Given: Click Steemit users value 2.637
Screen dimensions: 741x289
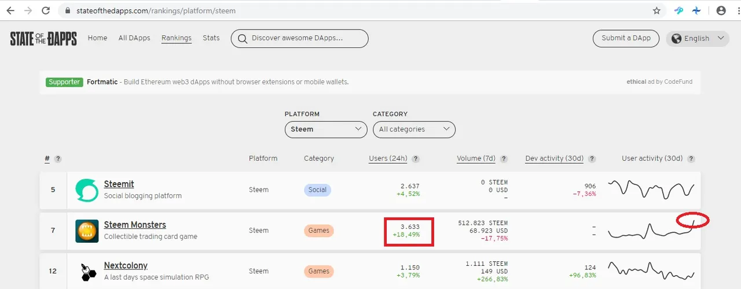Looking at the screenshot, I should pos(410,186).
